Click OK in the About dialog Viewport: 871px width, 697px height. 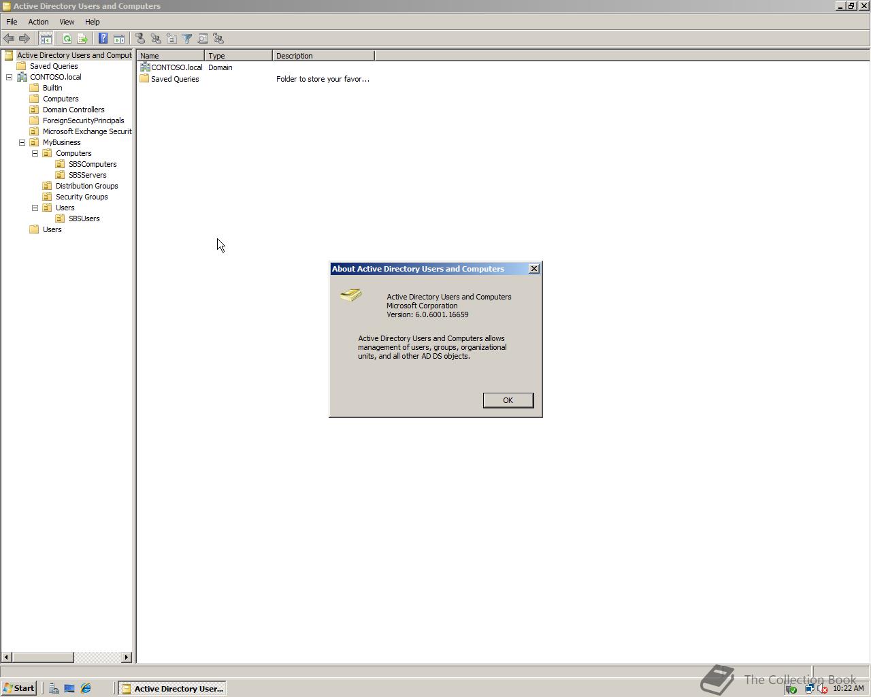[x=508, y=400]
